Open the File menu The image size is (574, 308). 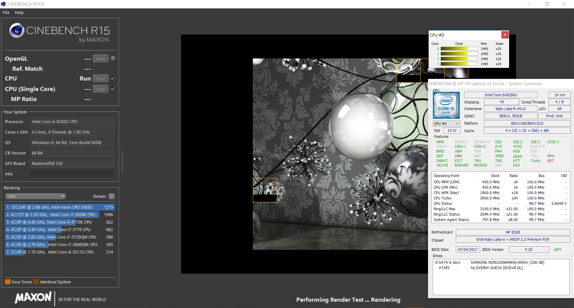coord(6,13)
